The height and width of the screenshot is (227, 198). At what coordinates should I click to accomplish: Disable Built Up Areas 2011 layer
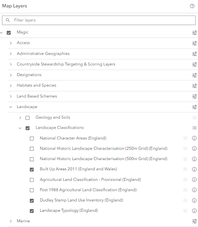click(32, 169)
